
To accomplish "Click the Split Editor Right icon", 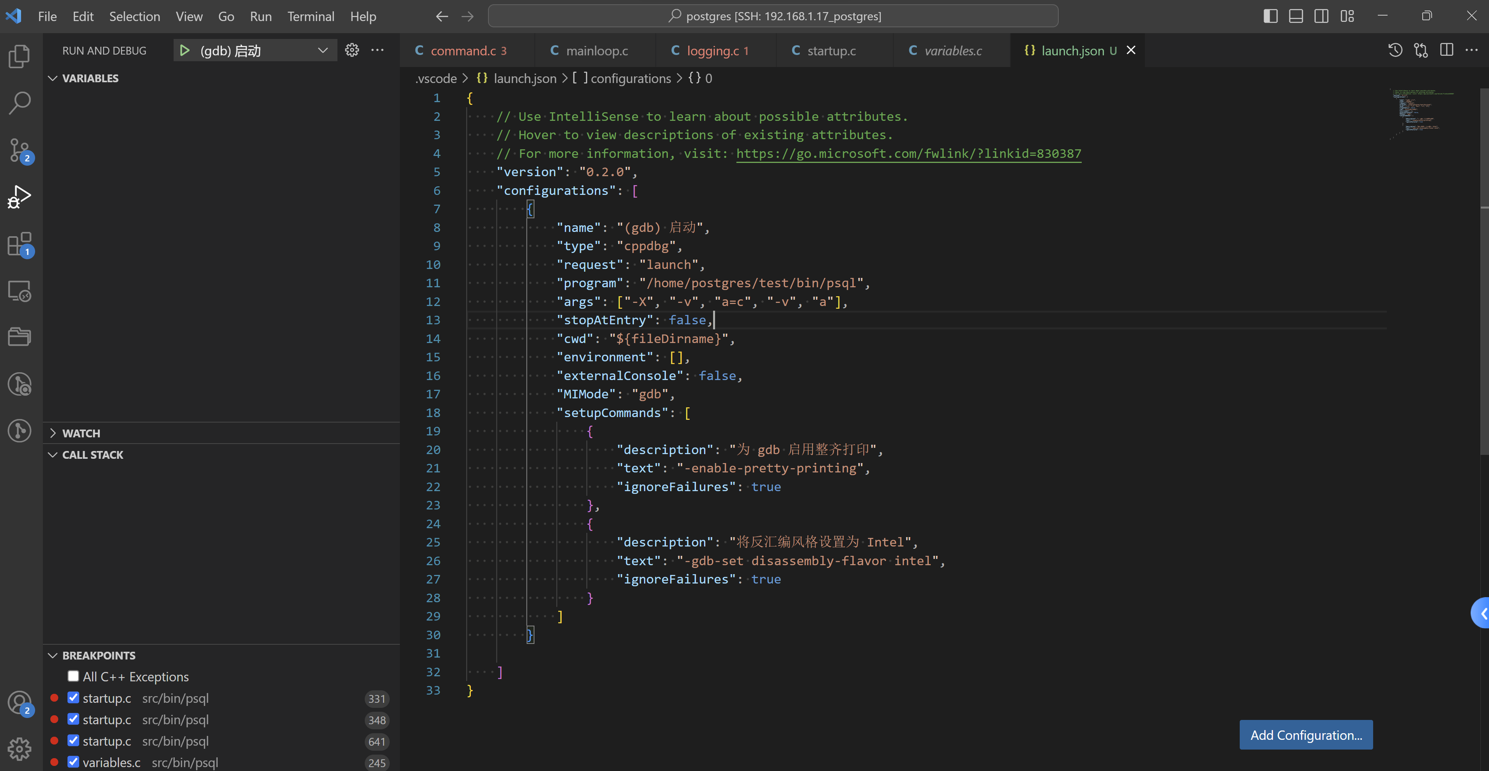I will pyautogui.click(x=1446, y=50).
